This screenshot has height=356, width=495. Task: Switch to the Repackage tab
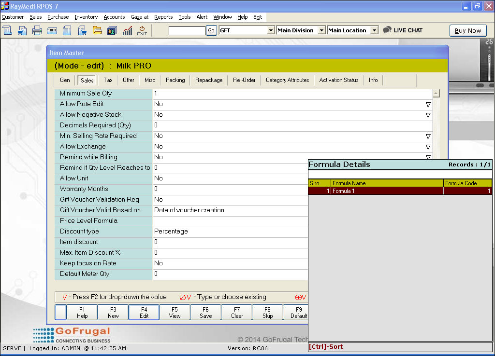(x=209, y=80)
